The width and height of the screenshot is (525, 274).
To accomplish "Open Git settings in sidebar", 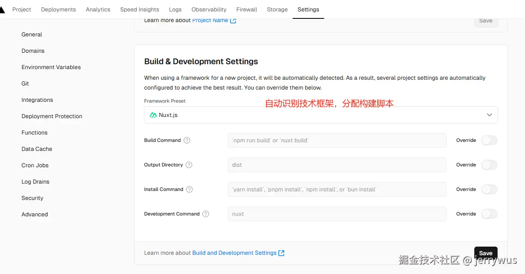I will [x=25, y=83].
